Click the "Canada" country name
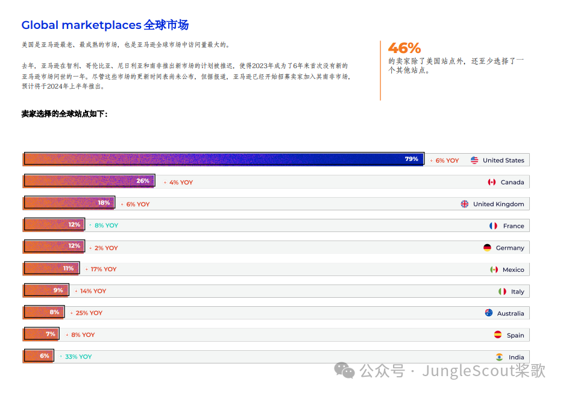Image resolution: width=563 pixels, height=393 pixels. click(x=512, y=182)
